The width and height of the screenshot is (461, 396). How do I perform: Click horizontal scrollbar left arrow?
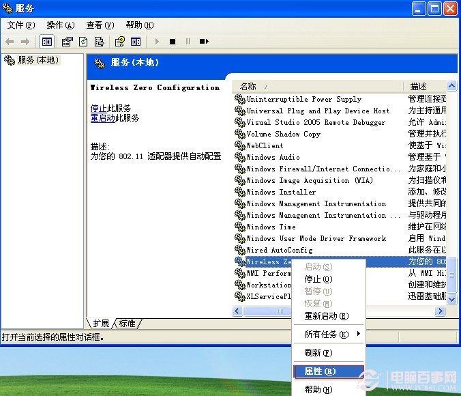coord(237,311)
